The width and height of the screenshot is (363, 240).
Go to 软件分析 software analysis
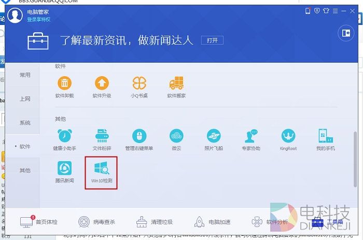(x=270, y=222)
